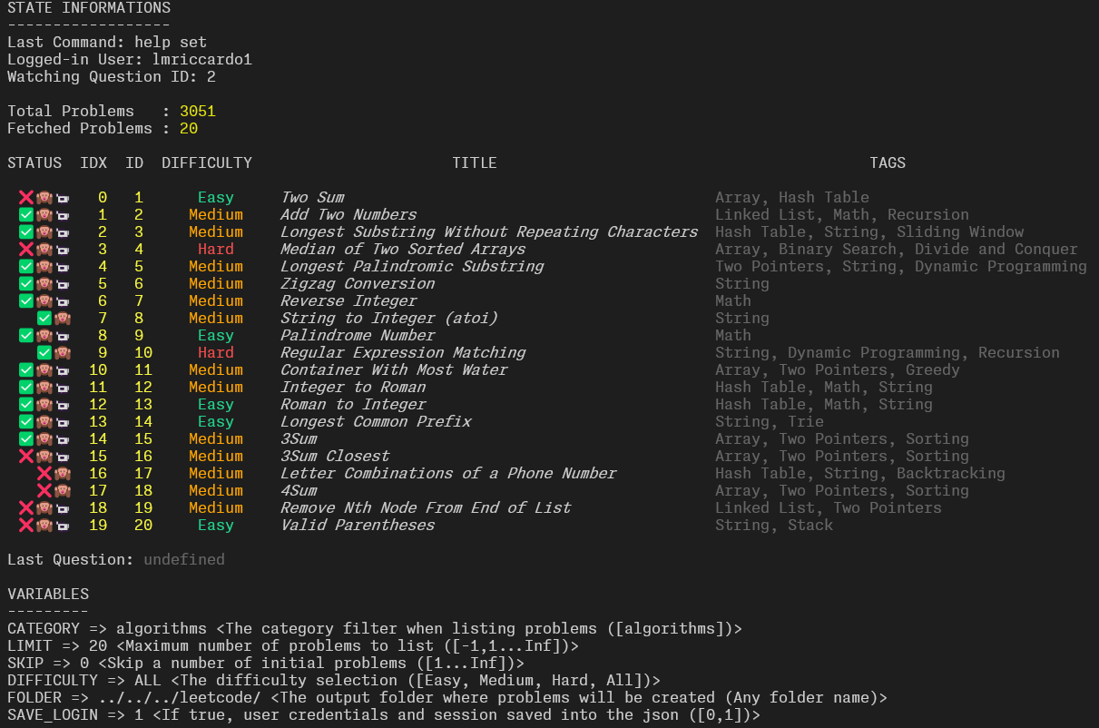Click the green check for Longest Substring Without Repeating Characters
Viewport: 1099px width, 728px height.
click(25, 231)
